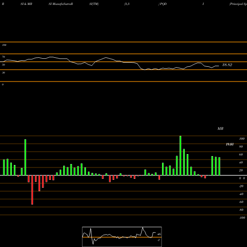
Task: Click the 'SI(TM)' header text
Action: pyautogui.click(x=94, y=4)
